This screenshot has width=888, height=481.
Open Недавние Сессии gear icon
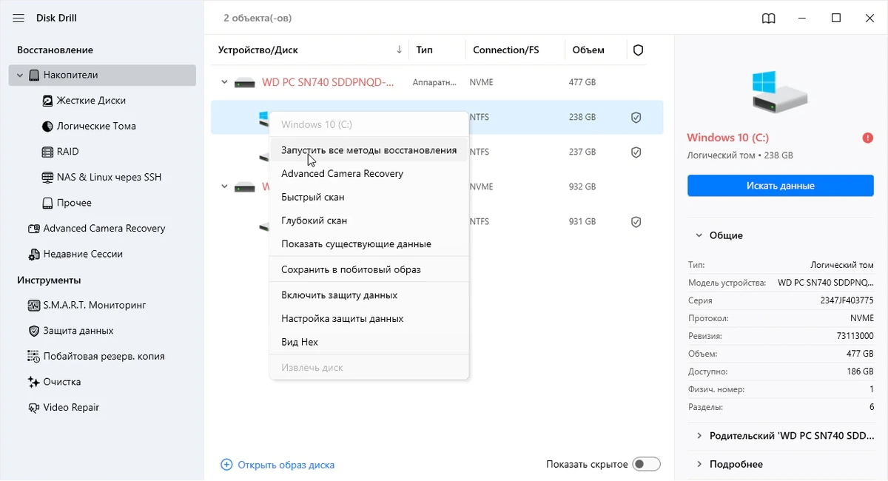click(33, 255)
